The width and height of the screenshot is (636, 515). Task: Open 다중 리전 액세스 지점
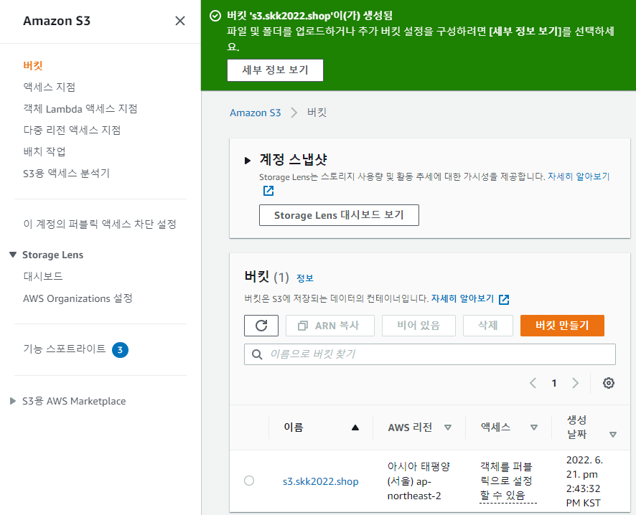(72, 130)
